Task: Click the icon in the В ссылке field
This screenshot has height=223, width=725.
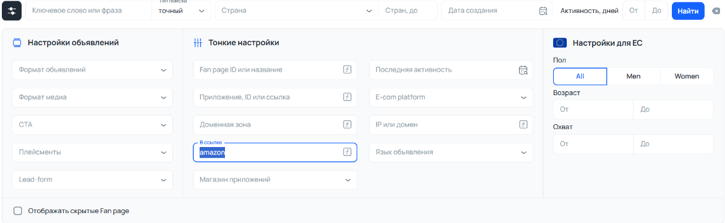Action: (x=347, y=152)
